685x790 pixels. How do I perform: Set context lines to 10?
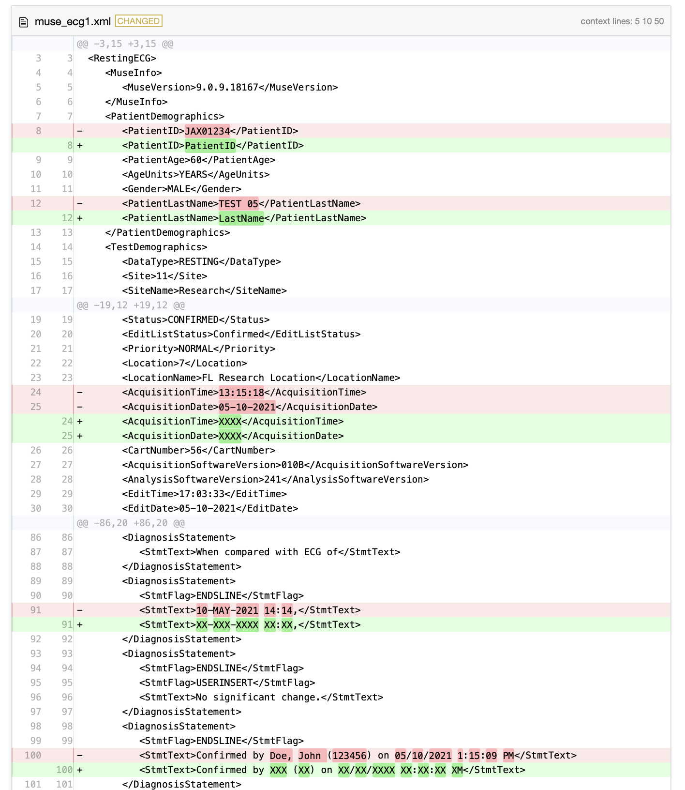647,21
